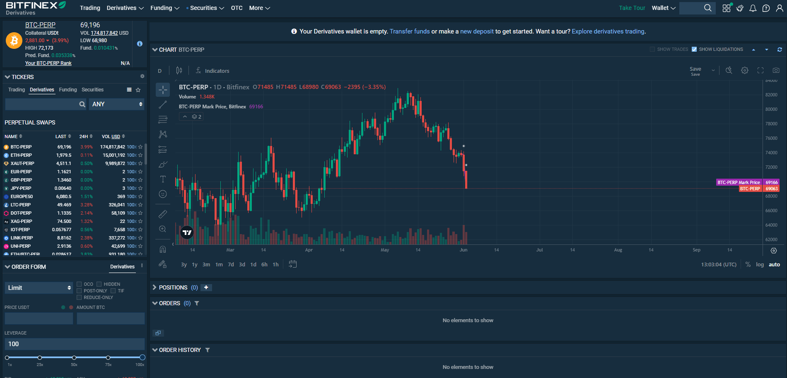787x378 pixels.
Task: Select the trend line drawing tool
Action: pyautogui.click(x=163, y=105)
